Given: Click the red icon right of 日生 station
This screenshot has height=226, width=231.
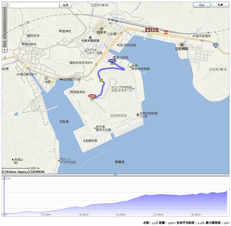Looking at the screenshot, I should [166, 32].
